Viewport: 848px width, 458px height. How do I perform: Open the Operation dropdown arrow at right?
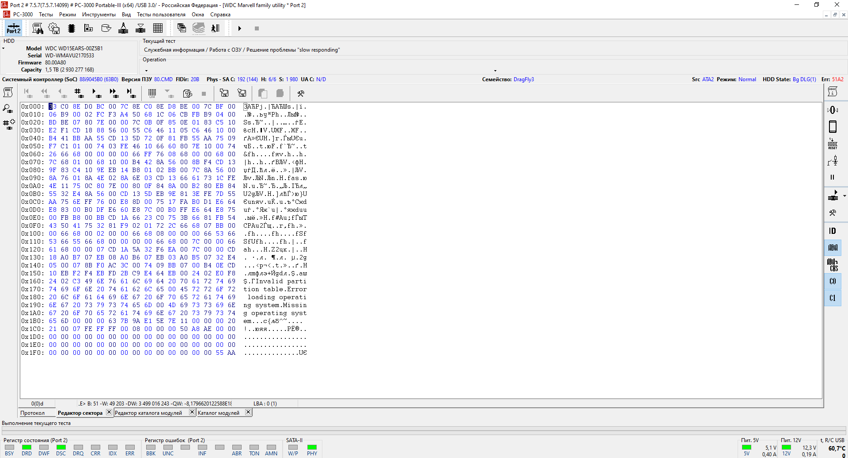[495, 71]
